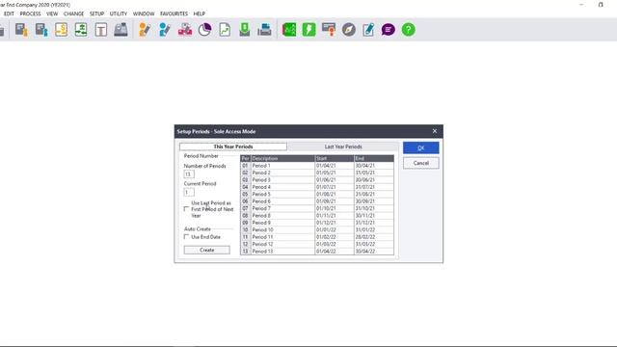Switch to Last Year Periods tab
Image resolution: width=617 pixels, height=347 pixels.
(x=343, y=147)
